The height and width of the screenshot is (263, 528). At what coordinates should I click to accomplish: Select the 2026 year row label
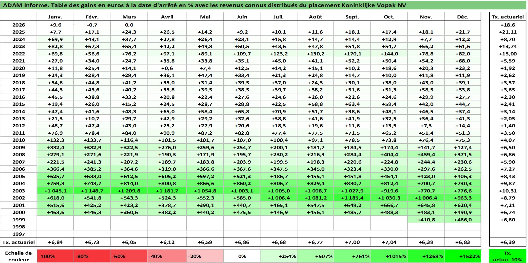point(18,25)
